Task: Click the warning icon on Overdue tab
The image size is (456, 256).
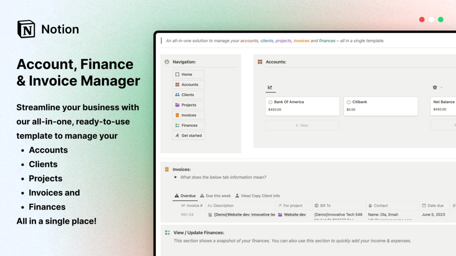Action: click(177, 196)
